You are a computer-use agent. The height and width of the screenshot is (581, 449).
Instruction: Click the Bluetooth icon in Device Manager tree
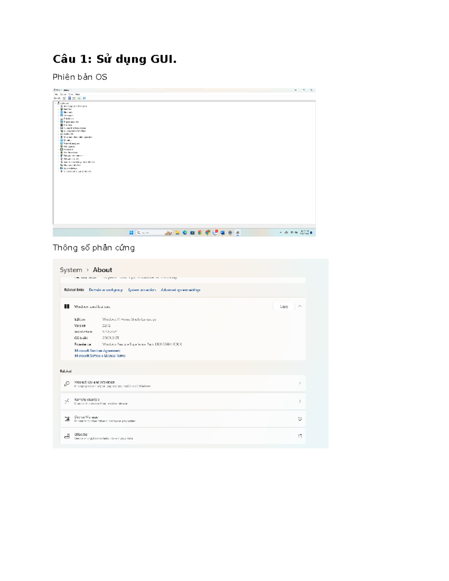point(62,112)
